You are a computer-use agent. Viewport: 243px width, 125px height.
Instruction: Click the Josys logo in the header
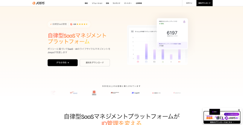(38, 3)
